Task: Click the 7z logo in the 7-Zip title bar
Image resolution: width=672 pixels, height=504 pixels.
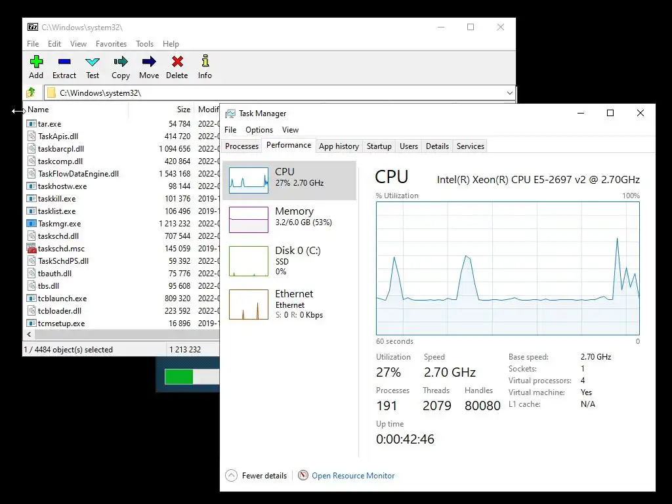Action: coord(33,27)
